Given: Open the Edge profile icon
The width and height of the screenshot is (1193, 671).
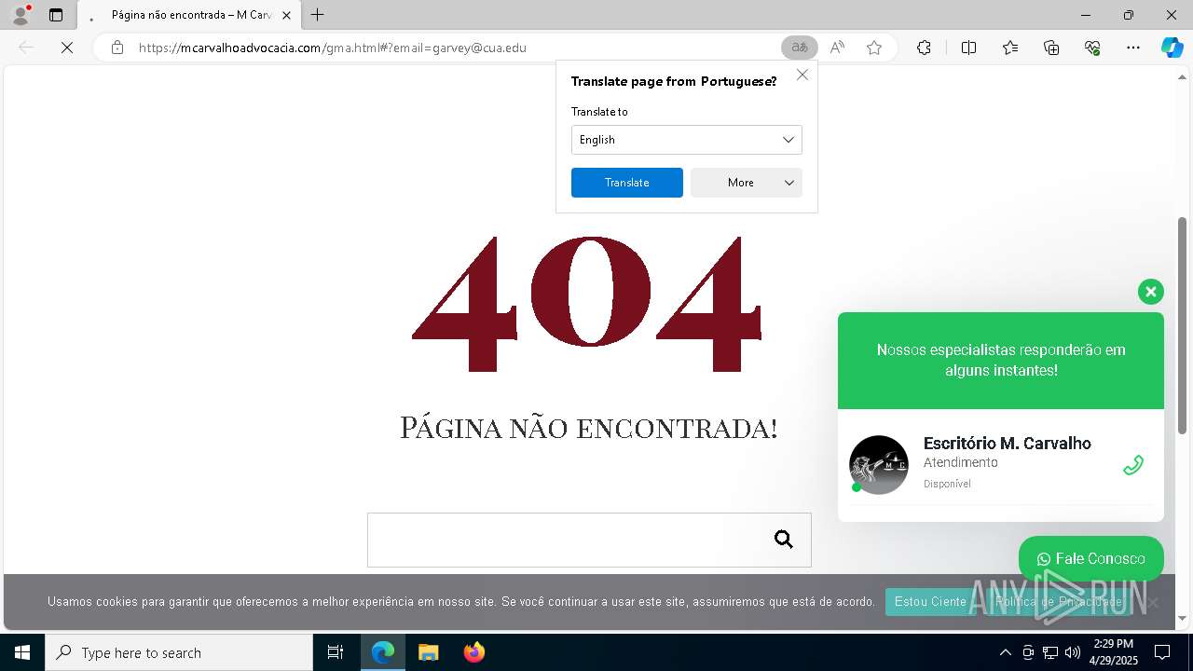Looking at the screenshot, I should pyautogui.click(x=20, y=15).
